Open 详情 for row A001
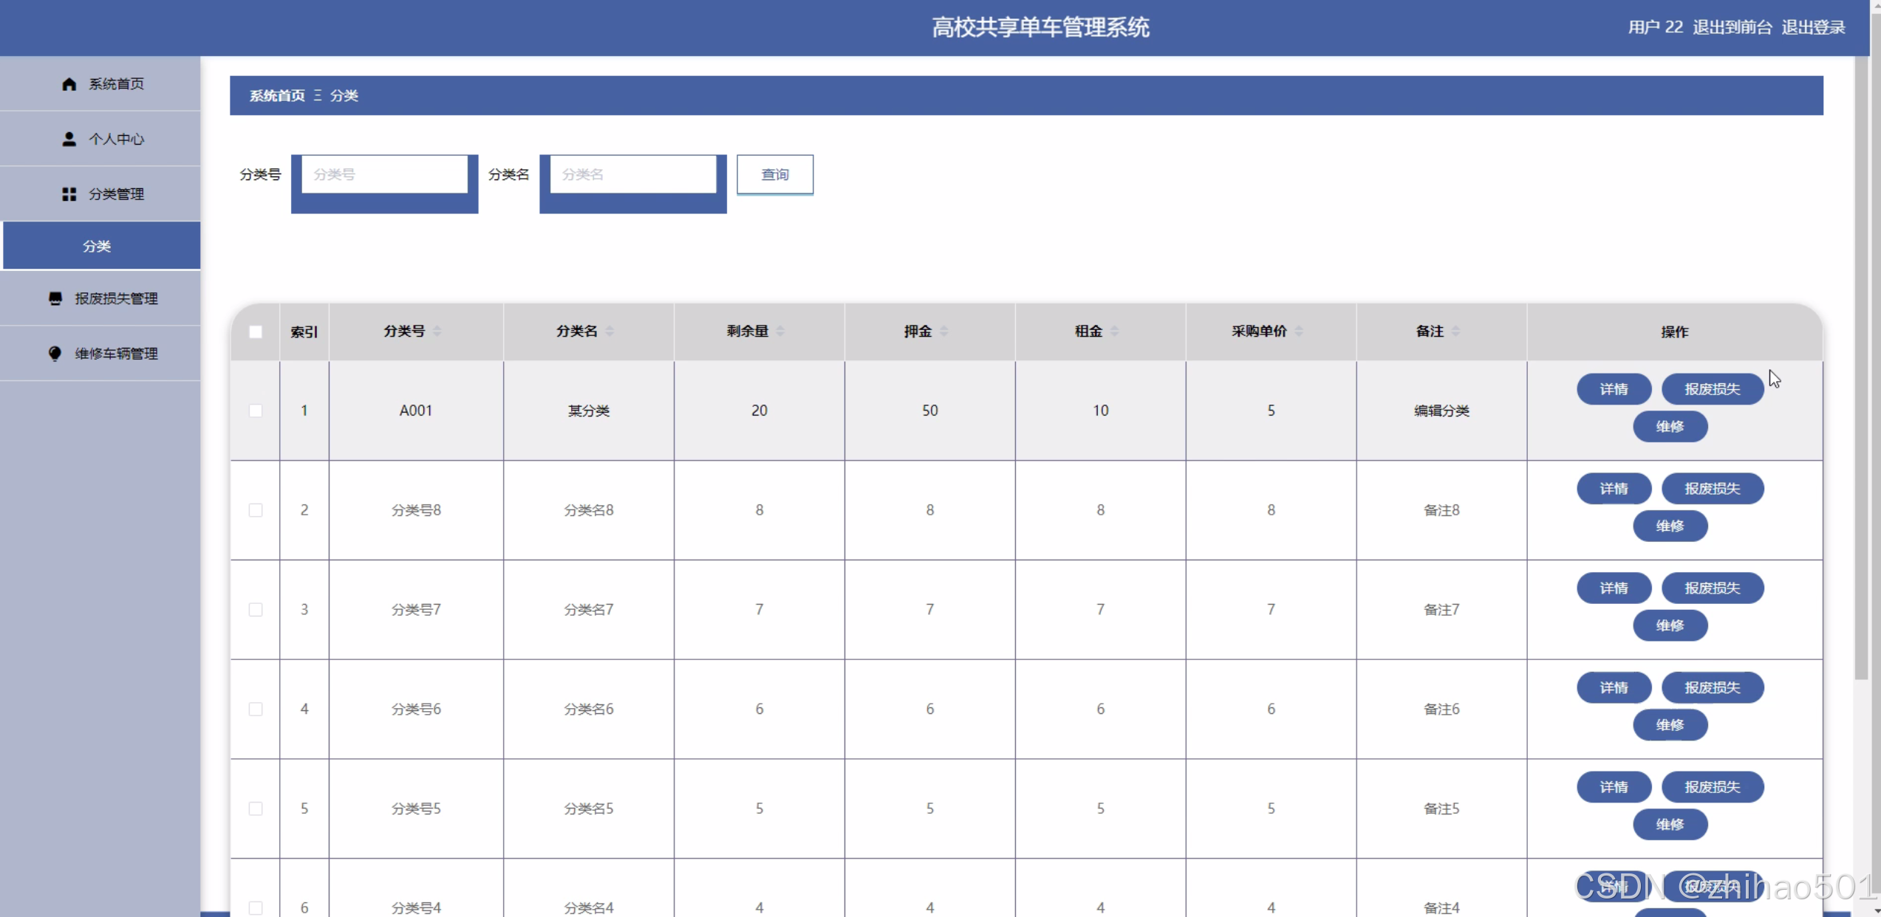The height and width of the screenshot is (917, 1881). (1614, 389)
